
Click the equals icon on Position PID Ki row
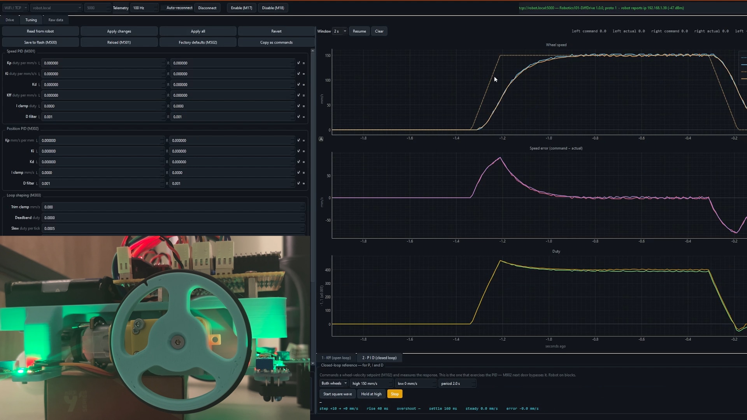pos(303,151)
